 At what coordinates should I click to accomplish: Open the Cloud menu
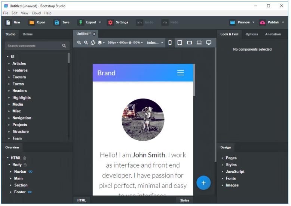[x=36, y=13]
